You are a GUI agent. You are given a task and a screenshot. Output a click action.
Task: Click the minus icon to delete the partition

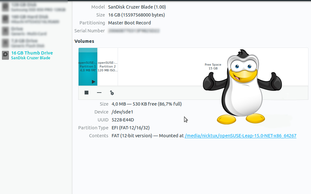pos(99,93)
